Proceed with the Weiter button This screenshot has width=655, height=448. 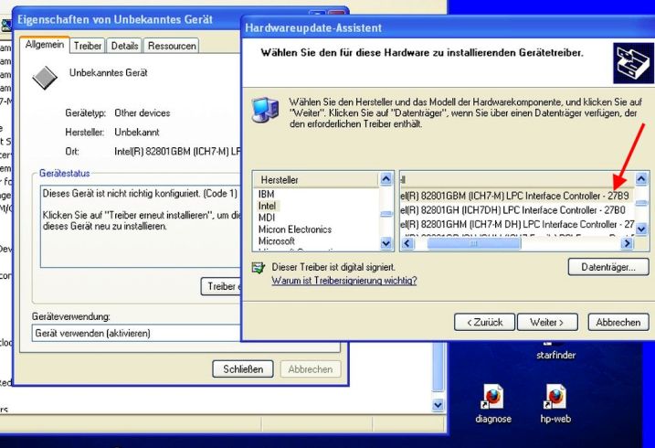(x=547, y=322)
